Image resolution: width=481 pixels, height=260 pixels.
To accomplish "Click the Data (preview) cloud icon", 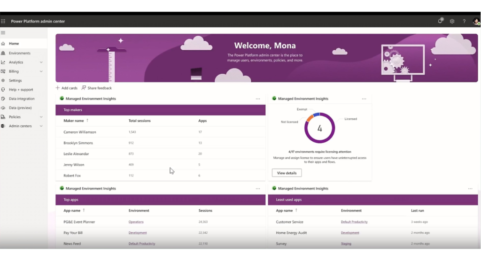I will pyautogui.click(x=3, y=108).
